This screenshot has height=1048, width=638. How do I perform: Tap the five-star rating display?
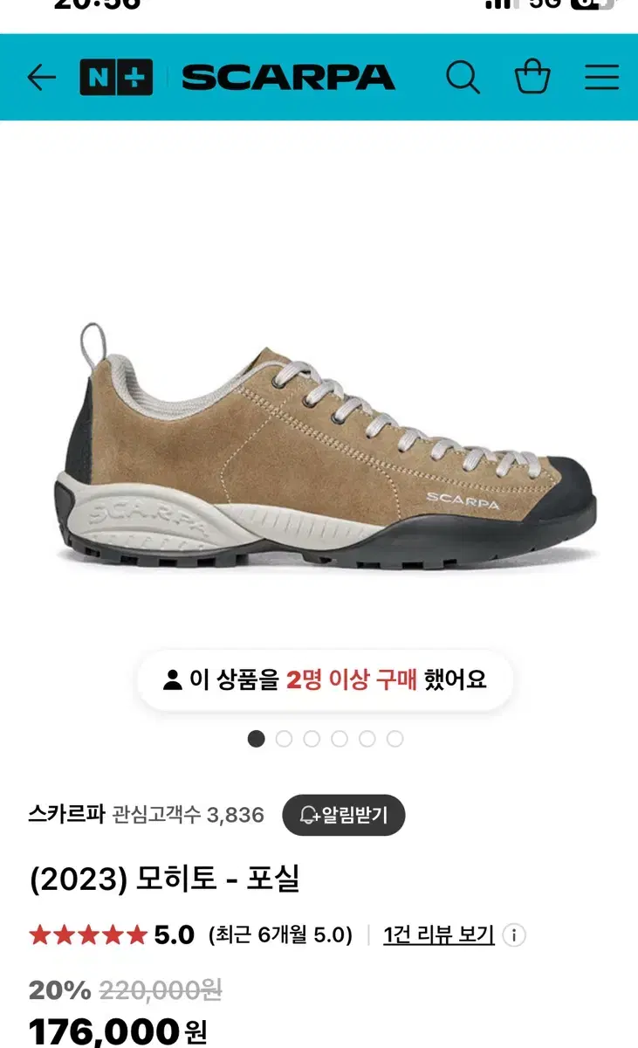coord(87,935)
